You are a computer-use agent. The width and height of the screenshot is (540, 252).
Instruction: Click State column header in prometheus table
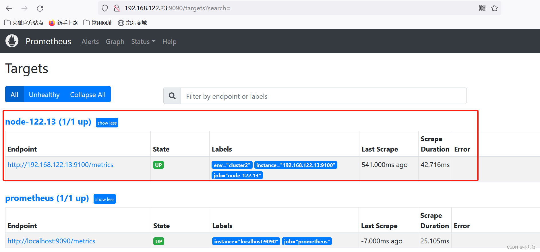[161, 226]
